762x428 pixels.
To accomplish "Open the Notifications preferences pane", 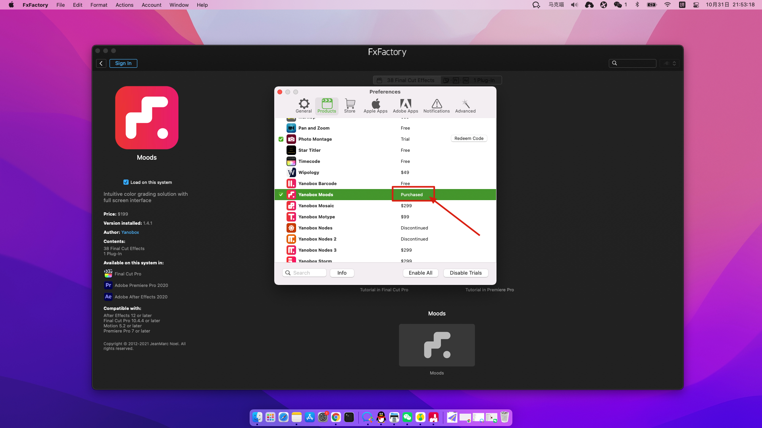I will click(436, 105).
